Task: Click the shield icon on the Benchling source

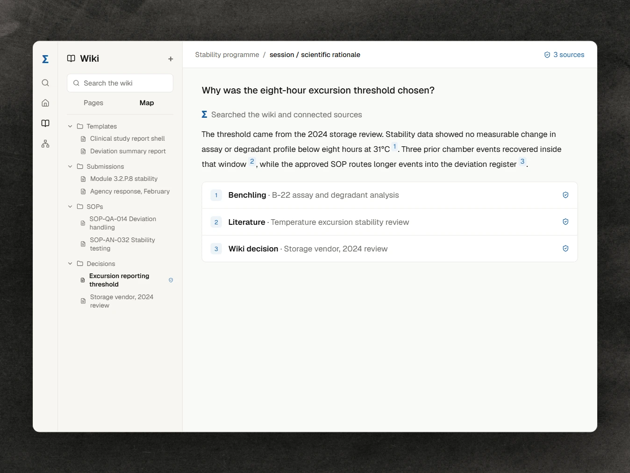Action: [x=566, y=195]
